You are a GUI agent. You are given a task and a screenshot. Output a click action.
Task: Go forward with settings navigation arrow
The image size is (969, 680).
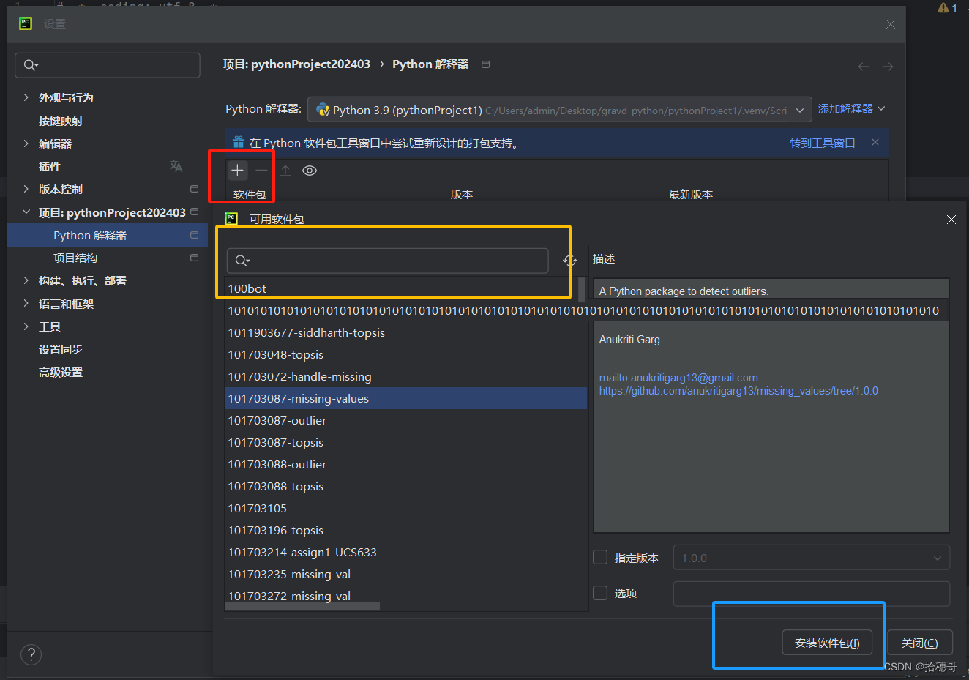point(888,67)
